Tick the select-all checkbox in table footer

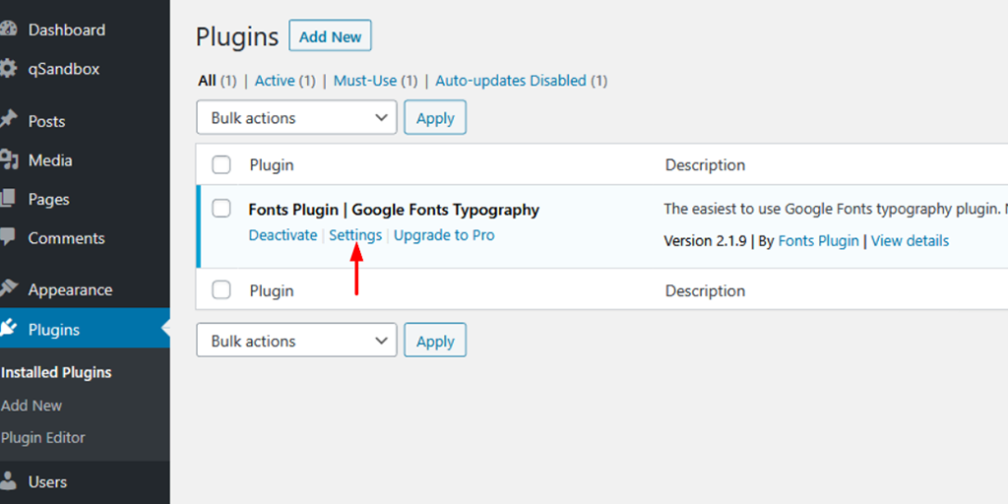(221, 290)
